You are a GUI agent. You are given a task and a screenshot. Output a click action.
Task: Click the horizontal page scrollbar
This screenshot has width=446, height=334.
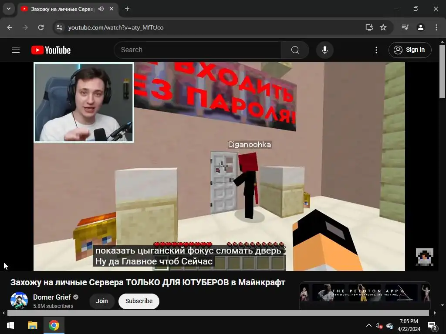[x=218, y=313]
